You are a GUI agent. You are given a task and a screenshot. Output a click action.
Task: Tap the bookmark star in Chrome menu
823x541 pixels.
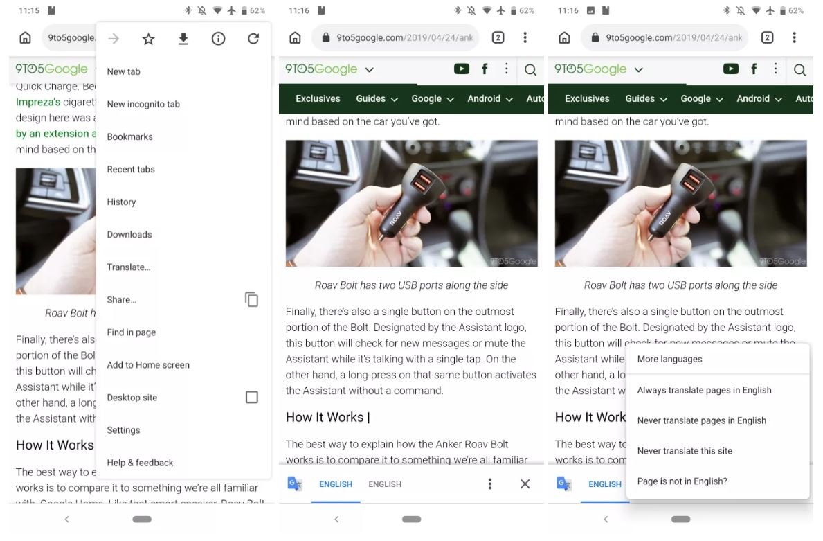pyautogui.click(x=148, y=39)
